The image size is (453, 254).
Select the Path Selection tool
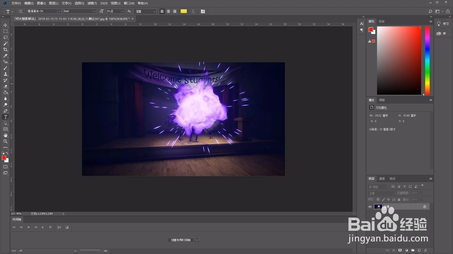coord(5,123)
